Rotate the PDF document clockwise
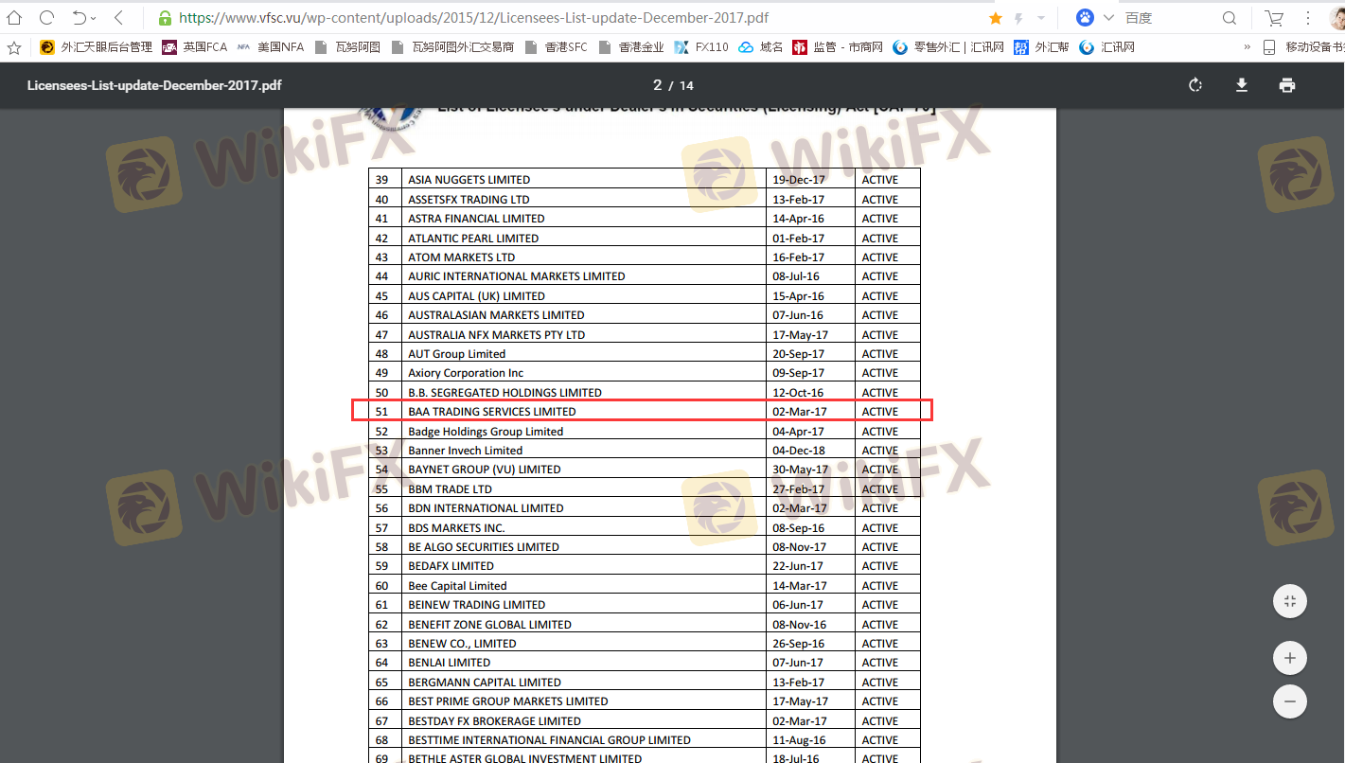Viewport: 1345px width, 763px height. [1195, 85]
